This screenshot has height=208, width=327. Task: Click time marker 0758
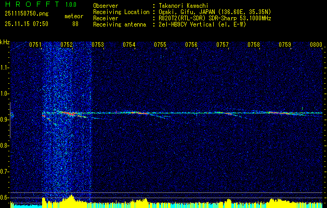pos(254,44)
